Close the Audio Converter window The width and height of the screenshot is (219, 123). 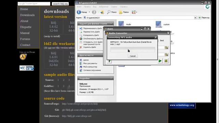point(168,33)
